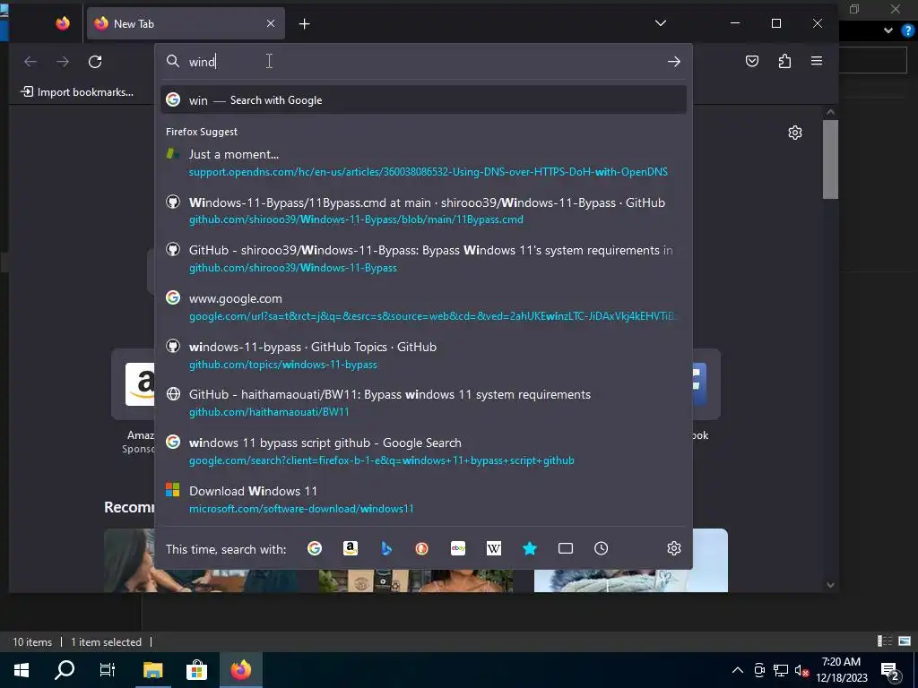The height and width of the screenshot is (688, 918).
Task: Open the www.google.com history suggestion
Action: (x=423, y=306)
